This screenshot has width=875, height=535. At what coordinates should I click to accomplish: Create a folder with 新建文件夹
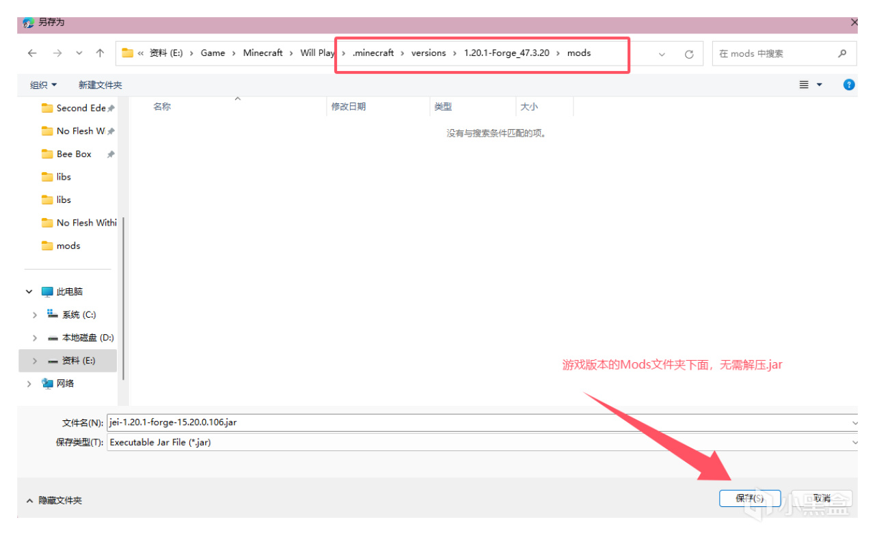click(x=100, y=85)
